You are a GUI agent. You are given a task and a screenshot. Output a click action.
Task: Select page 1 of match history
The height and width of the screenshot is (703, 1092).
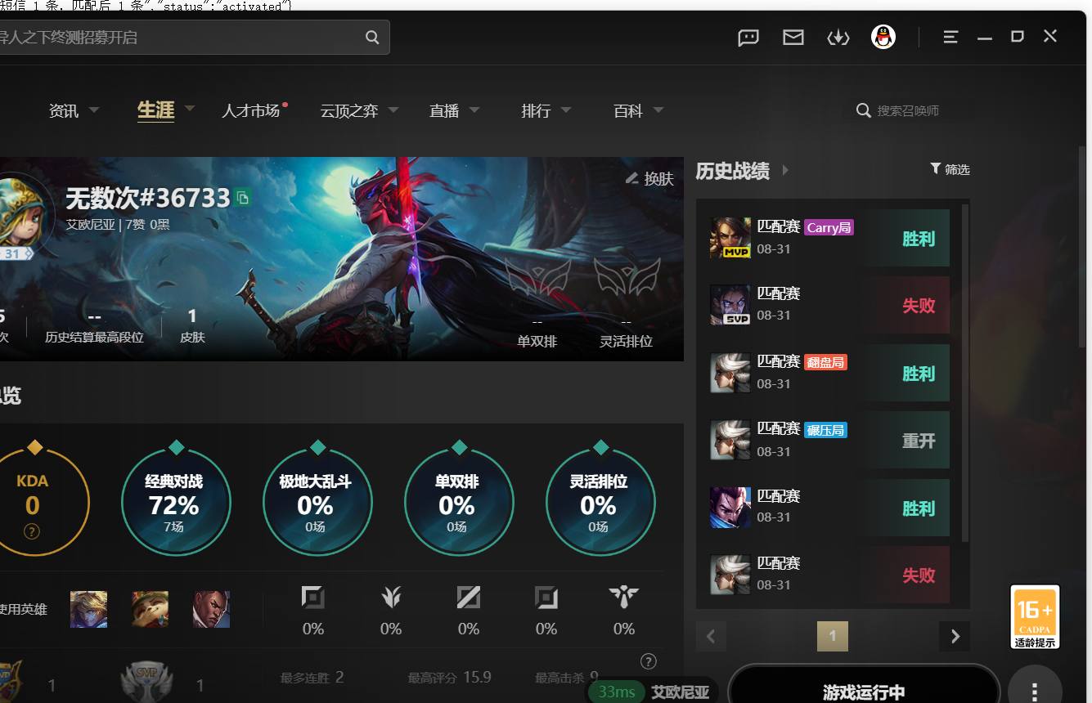click(833, 636)
